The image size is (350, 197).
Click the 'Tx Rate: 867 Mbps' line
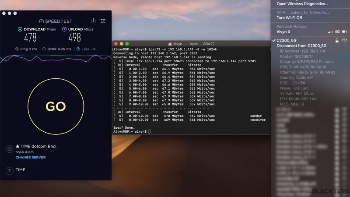click(x=297, y=94)
